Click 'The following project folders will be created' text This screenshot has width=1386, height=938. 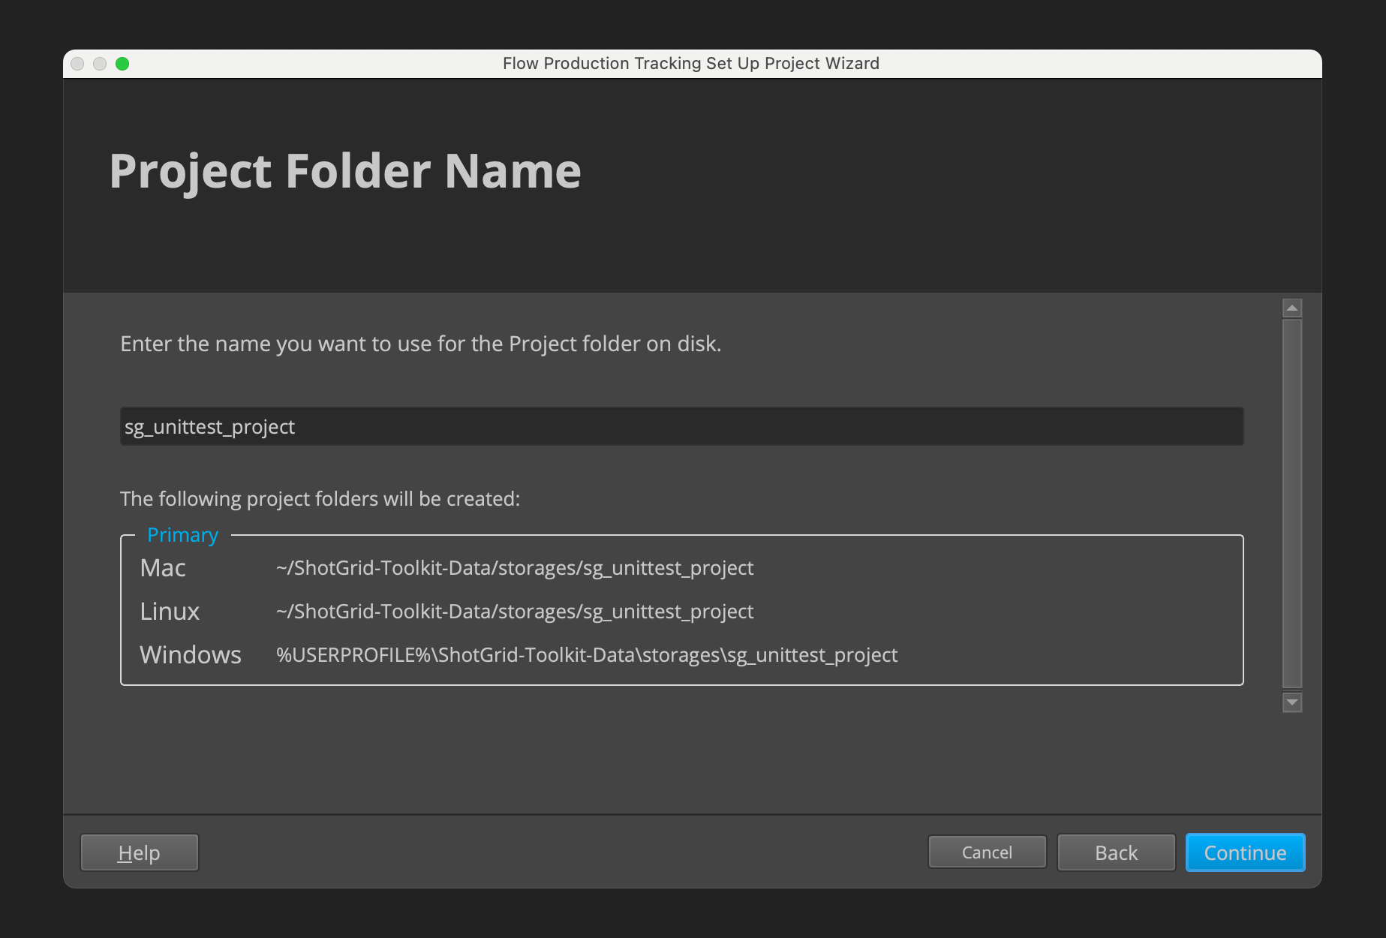click(x=320, y=499)
